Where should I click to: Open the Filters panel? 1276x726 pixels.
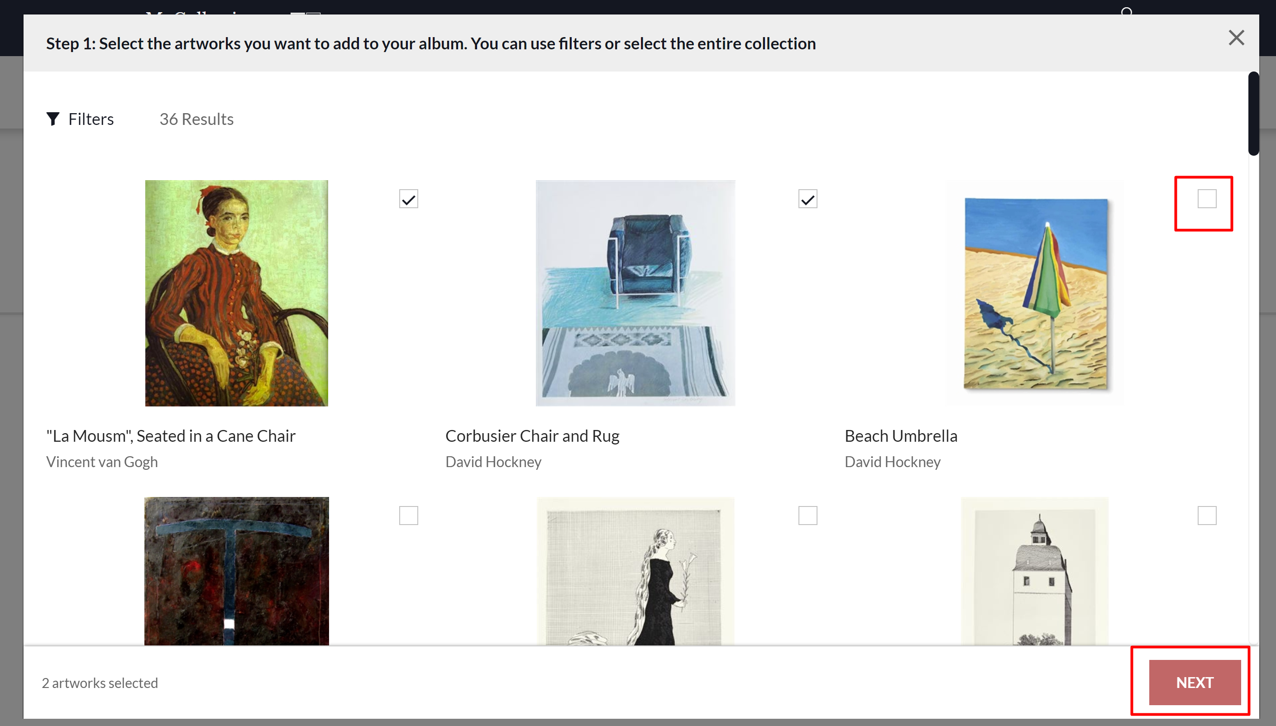click(x=91, y=119)
